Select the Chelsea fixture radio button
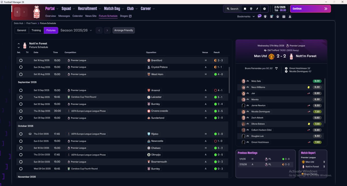This screenshot has width=347, height=186. 21,148
